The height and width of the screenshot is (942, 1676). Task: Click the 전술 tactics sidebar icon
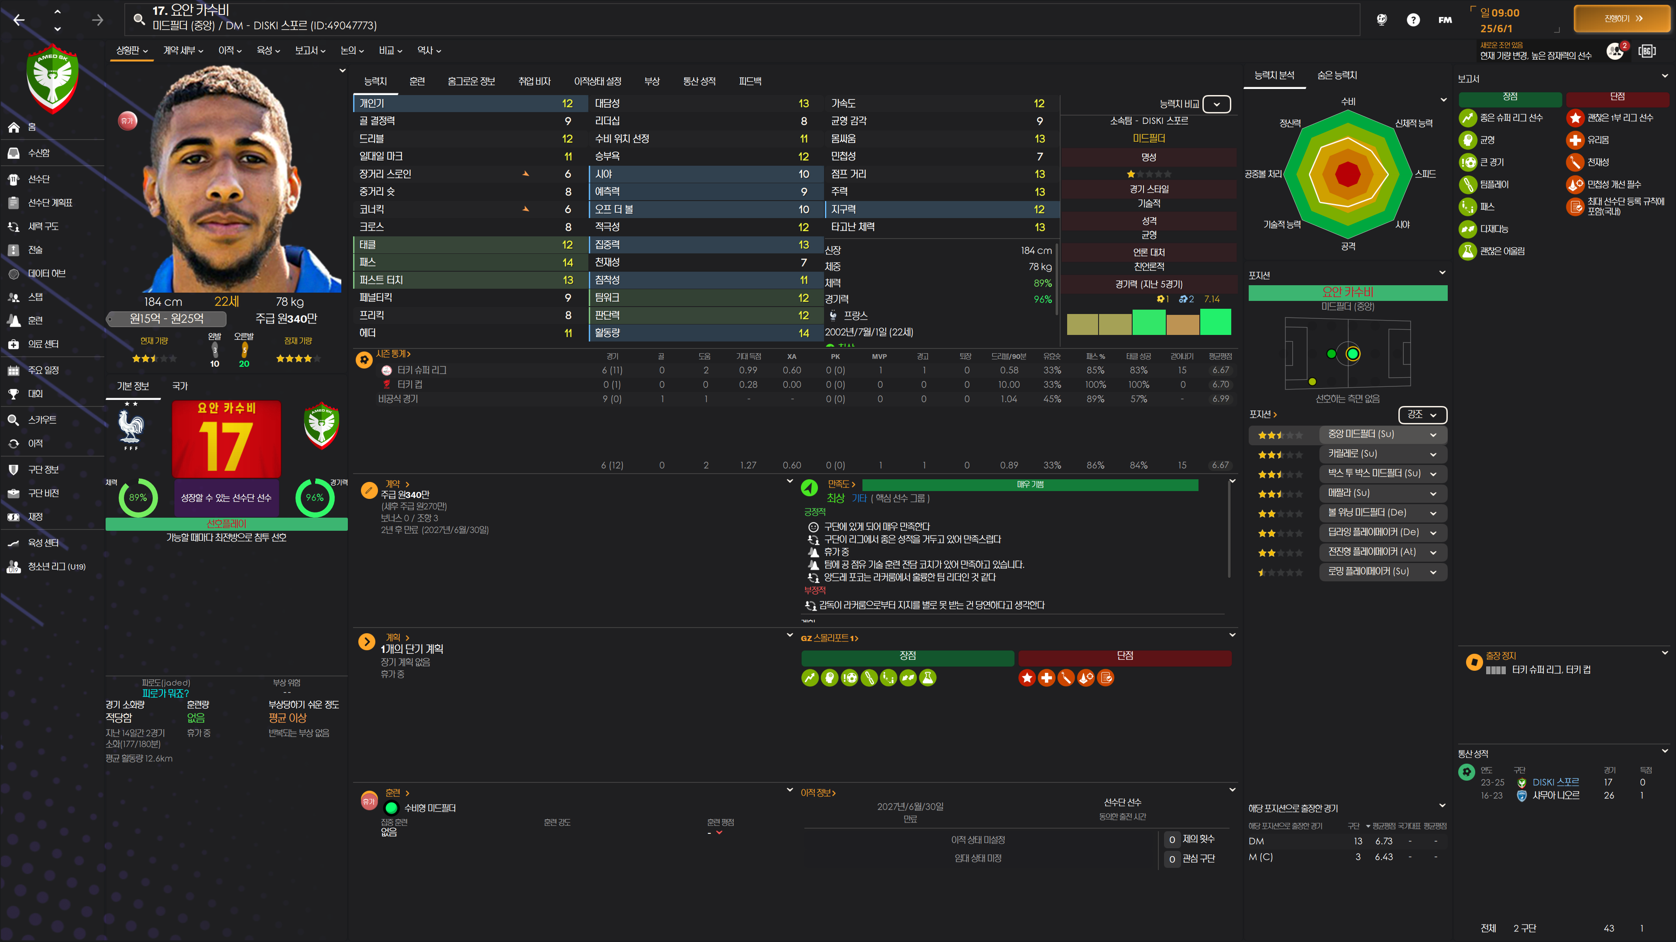point(14,250)
